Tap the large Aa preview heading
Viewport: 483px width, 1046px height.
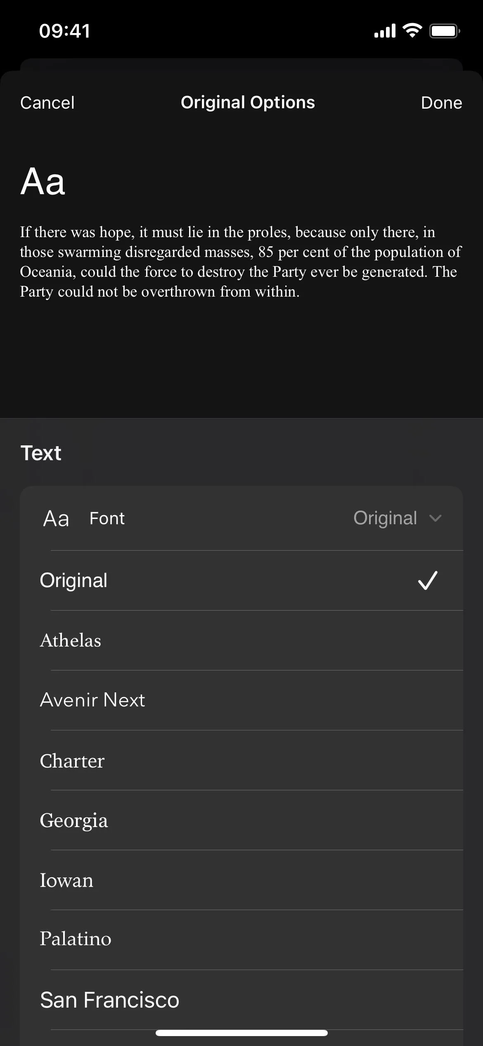pyautogui.click(x=43, y=181)
